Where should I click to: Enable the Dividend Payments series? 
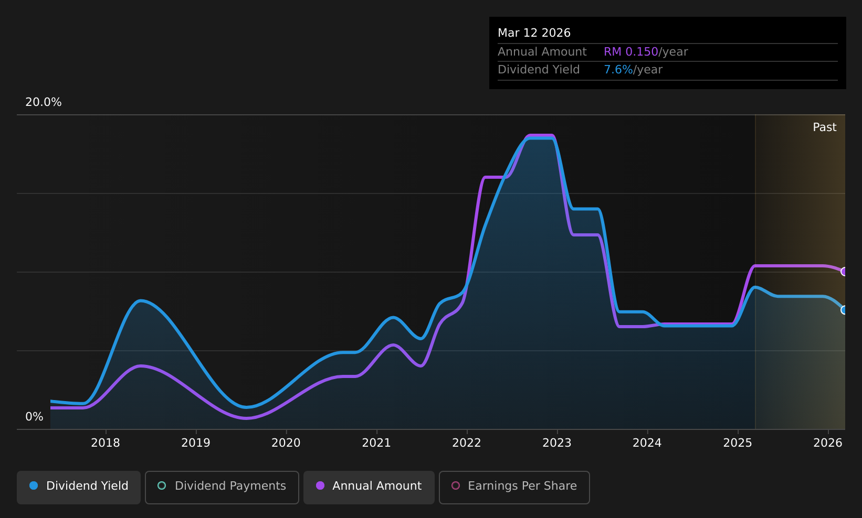coord(222,488)
